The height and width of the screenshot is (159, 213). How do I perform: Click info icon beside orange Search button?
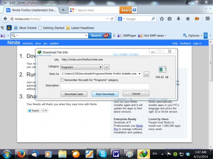(134, 10)
